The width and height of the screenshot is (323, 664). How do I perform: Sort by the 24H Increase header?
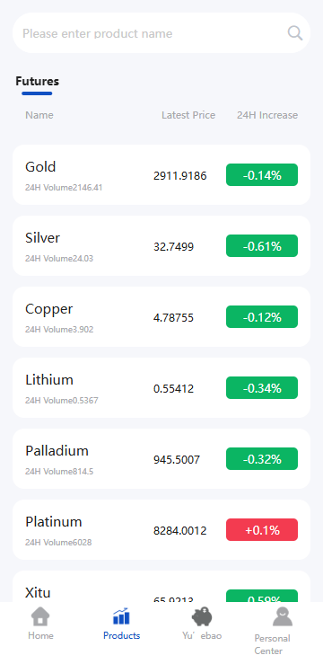click(x=267, y=115)
